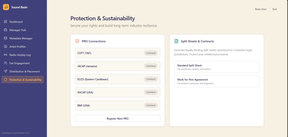Screen dimensions: 288x137
Task: Click 'For session musicians and engineers' text
Action: 195,83
